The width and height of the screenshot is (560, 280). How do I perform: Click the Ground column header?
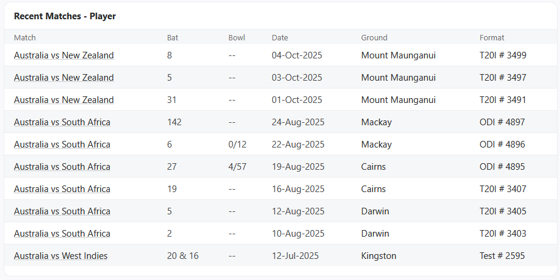tap(374, 37)
